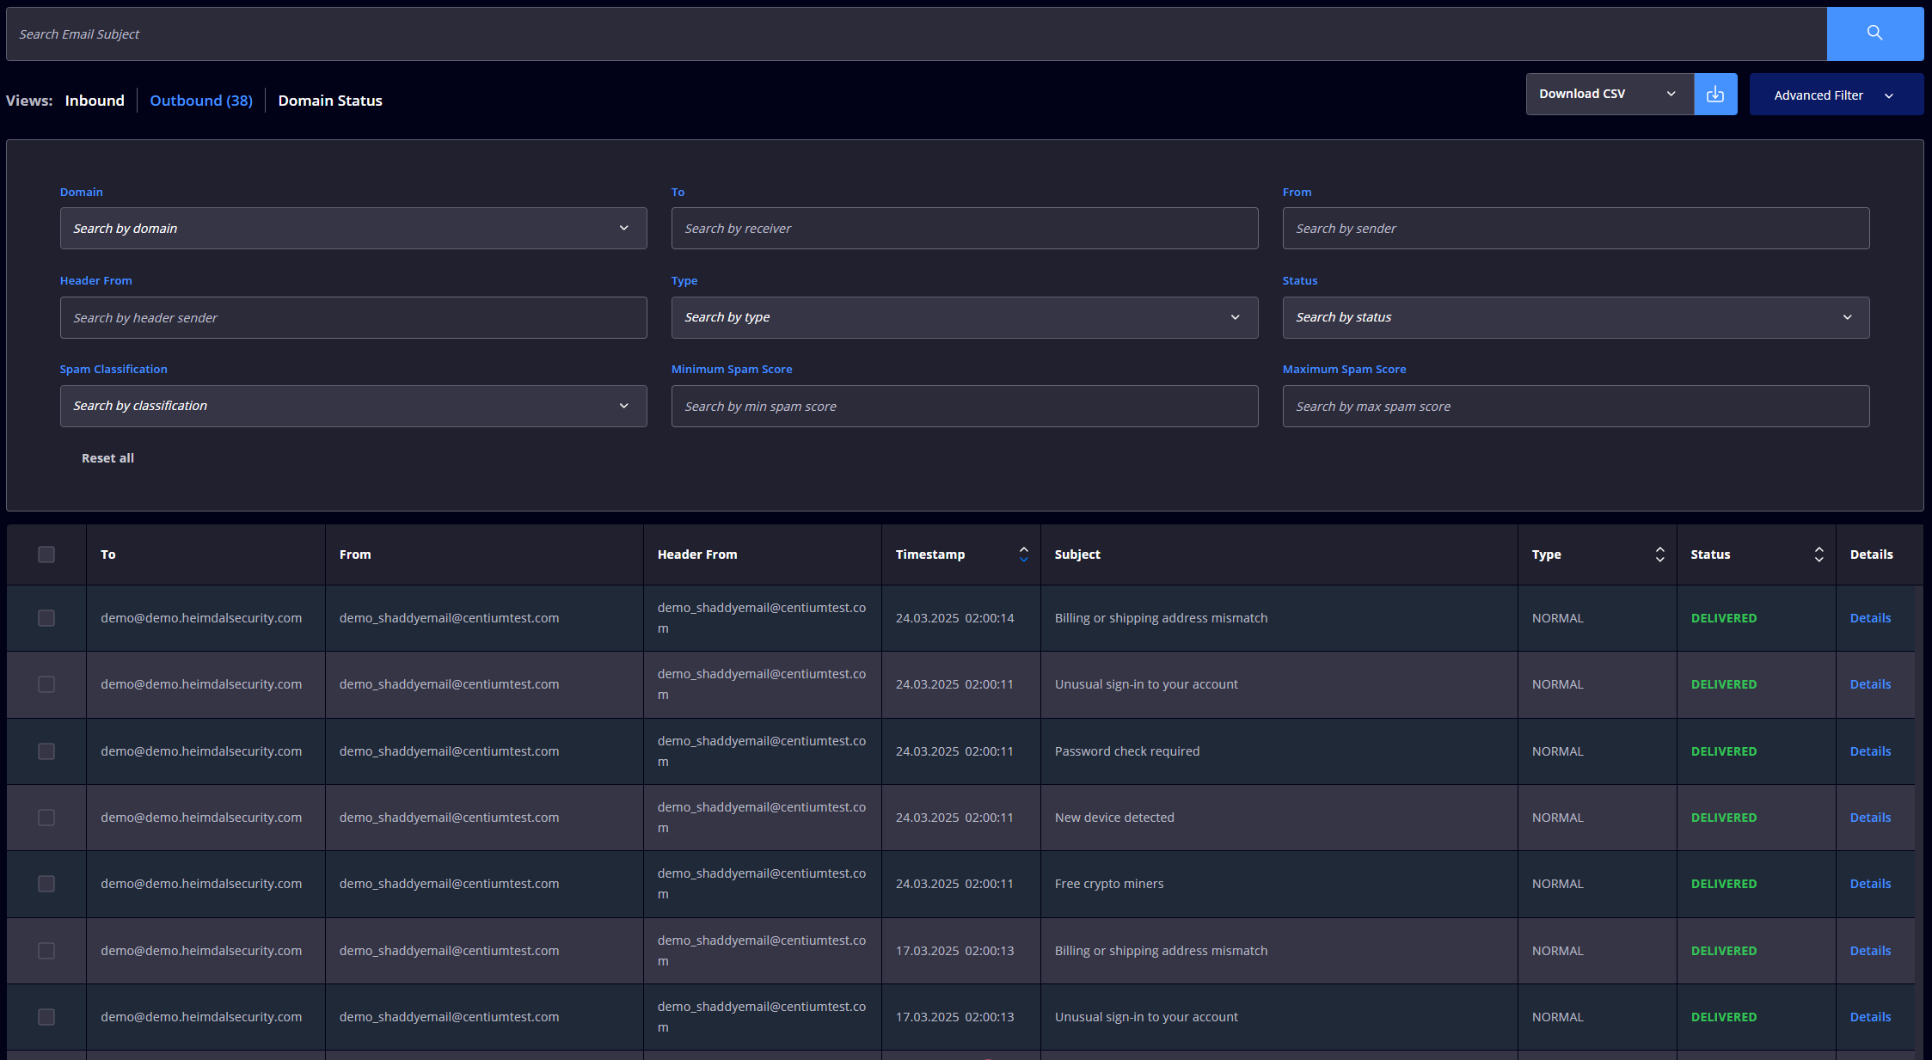Click timestamp 24.03.2025 02:00:14
This screenshot has width=1932, height=1060.
pyautogui.click(x=955, y=618)
